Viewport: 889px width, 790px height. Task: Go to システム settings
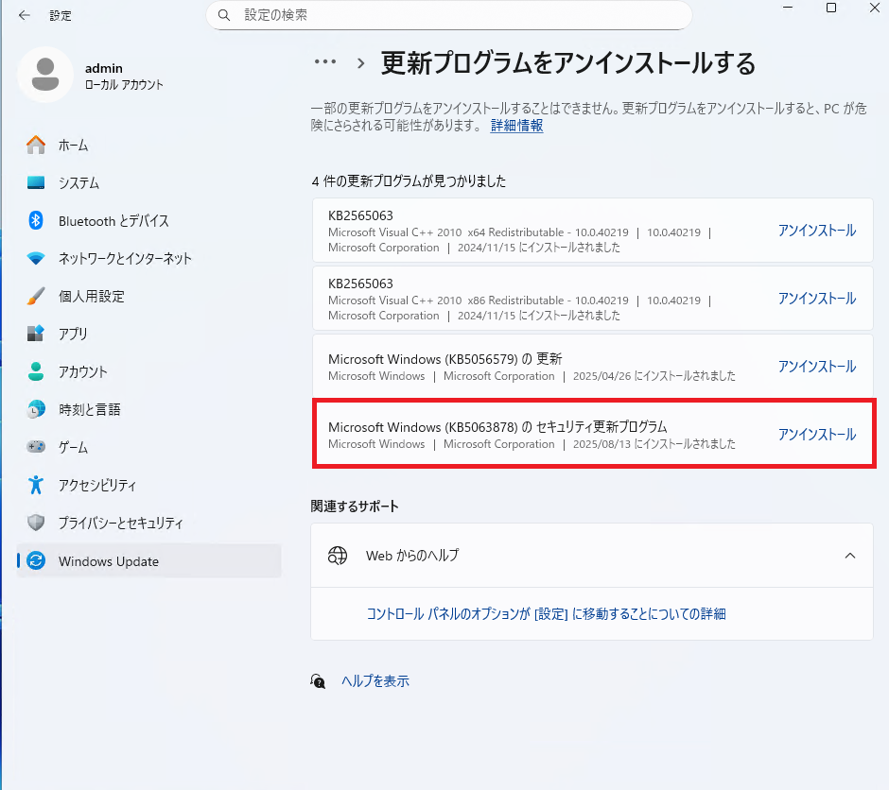tap(149, 182)
